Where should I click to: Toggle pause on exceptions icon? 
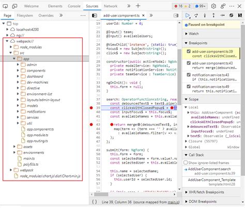tap(240, 15)
